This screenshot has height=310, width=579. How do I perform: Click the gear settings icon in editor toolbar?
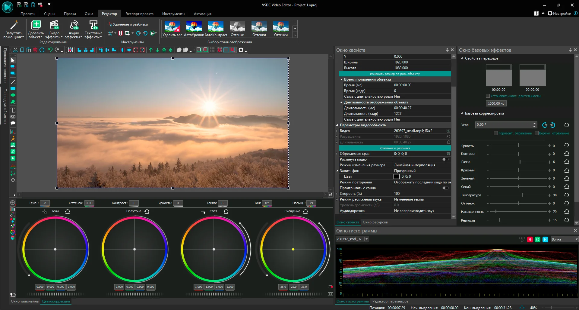[x=241, y=50]
